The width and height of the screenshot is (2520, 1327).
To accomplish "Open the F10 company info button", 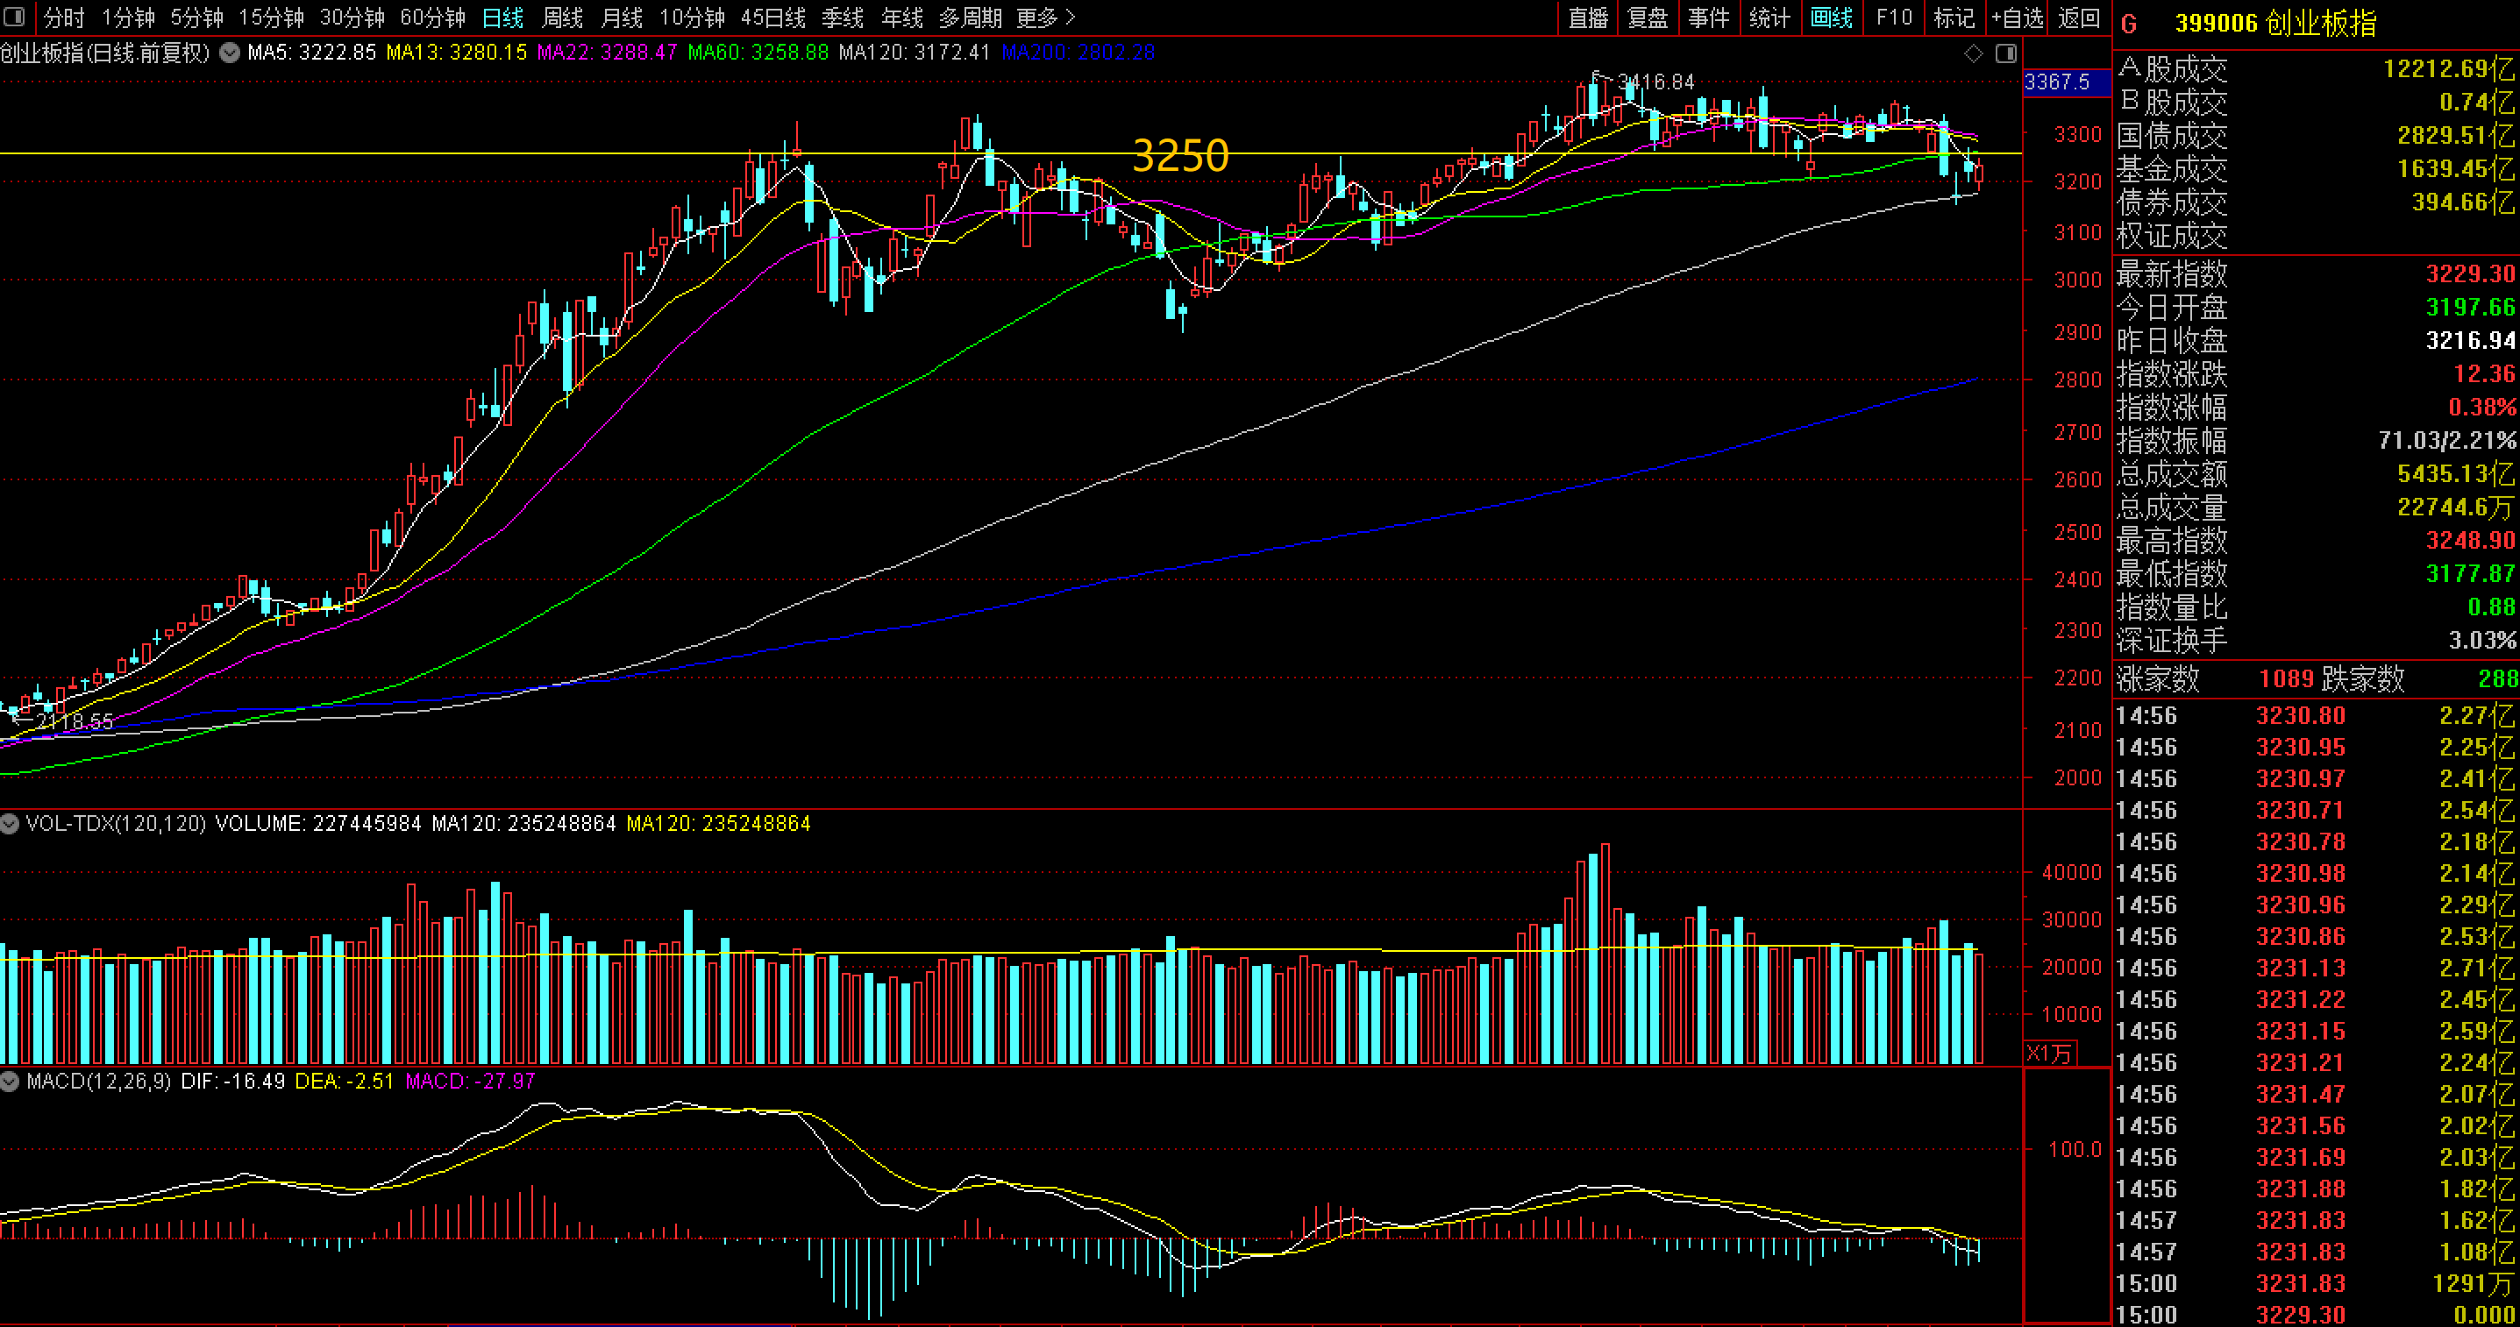I will (1894, 18).
